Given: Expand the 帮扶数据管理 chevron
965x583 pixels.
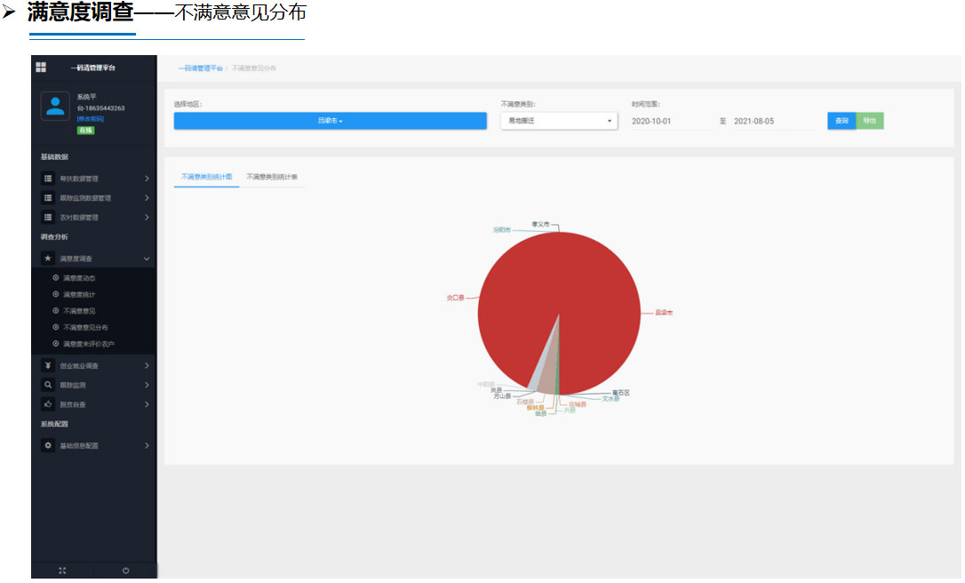Looking at the screenshot, I should coord(147,179).
